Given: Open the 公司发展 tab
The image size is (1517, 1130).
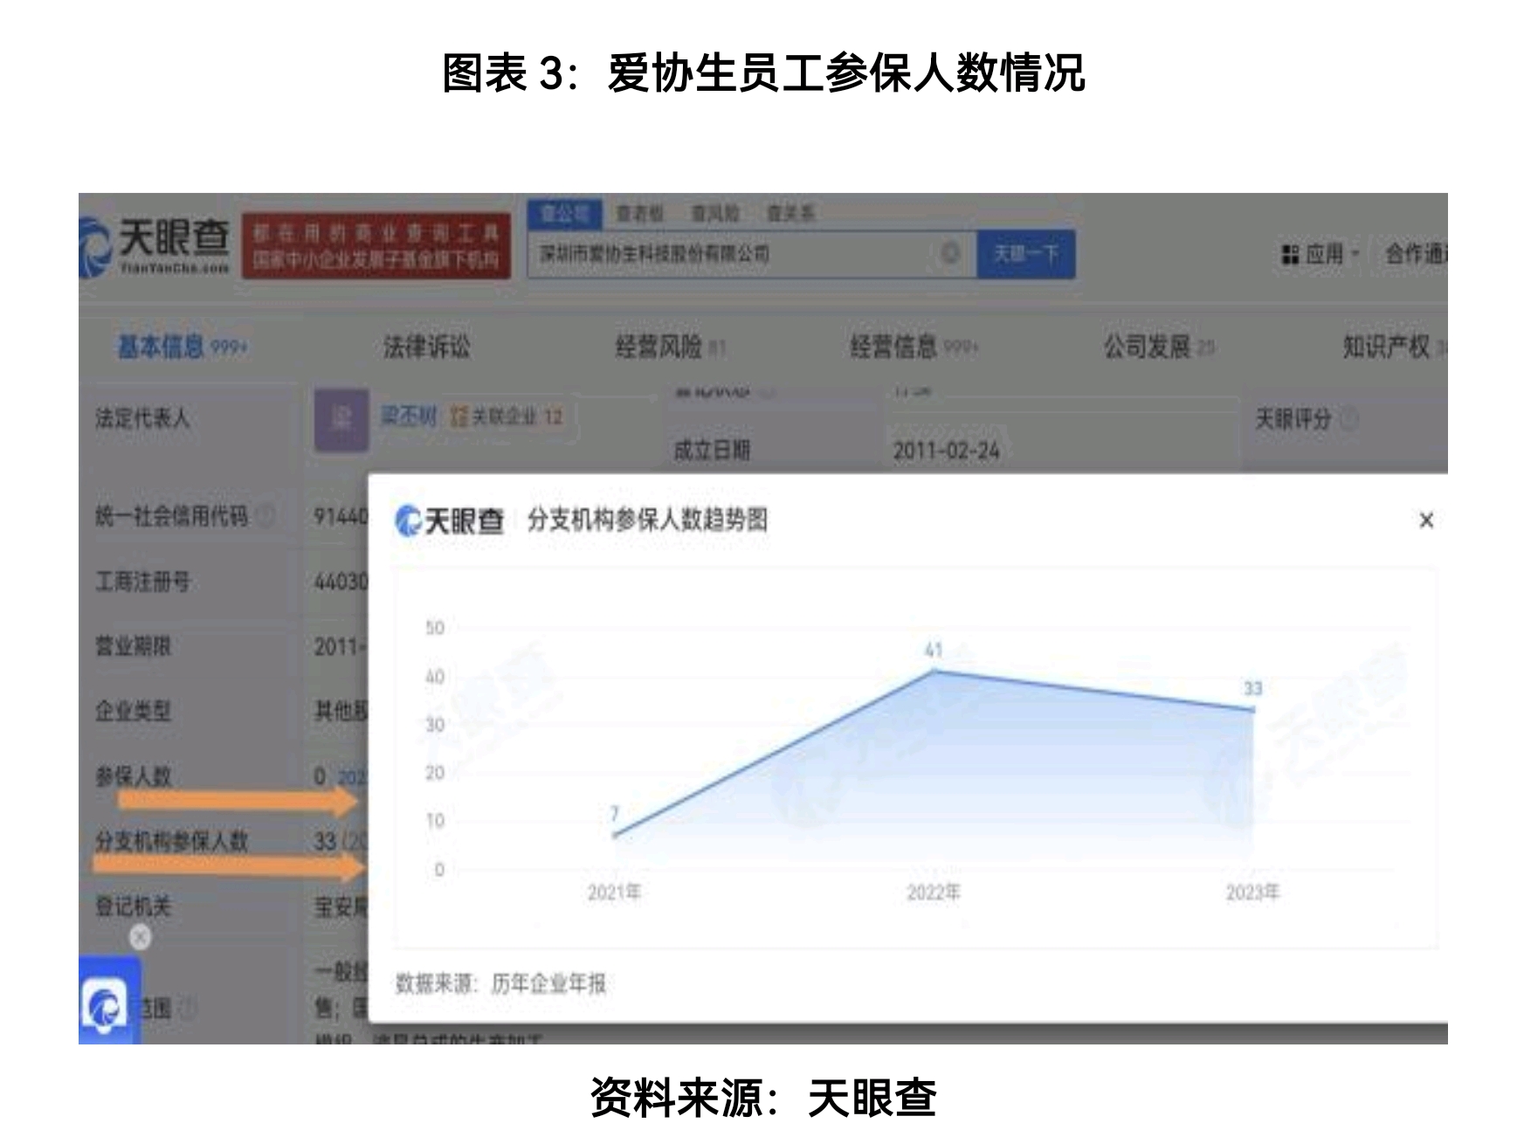Looking at the screenshot, I should coord(1147,348).
